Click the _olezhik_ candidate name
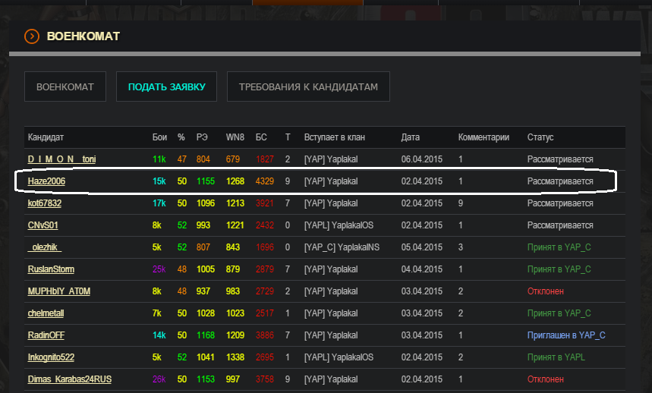 (x=45, y=247)
